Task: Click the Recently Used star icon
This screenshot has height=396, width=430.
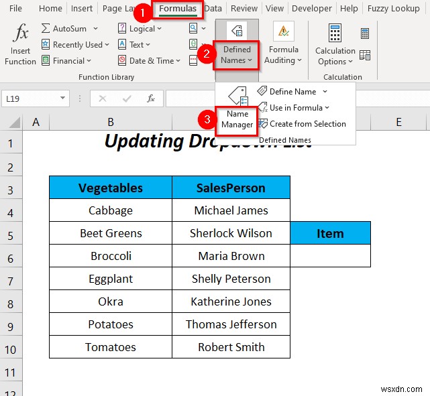Action: 46,44
